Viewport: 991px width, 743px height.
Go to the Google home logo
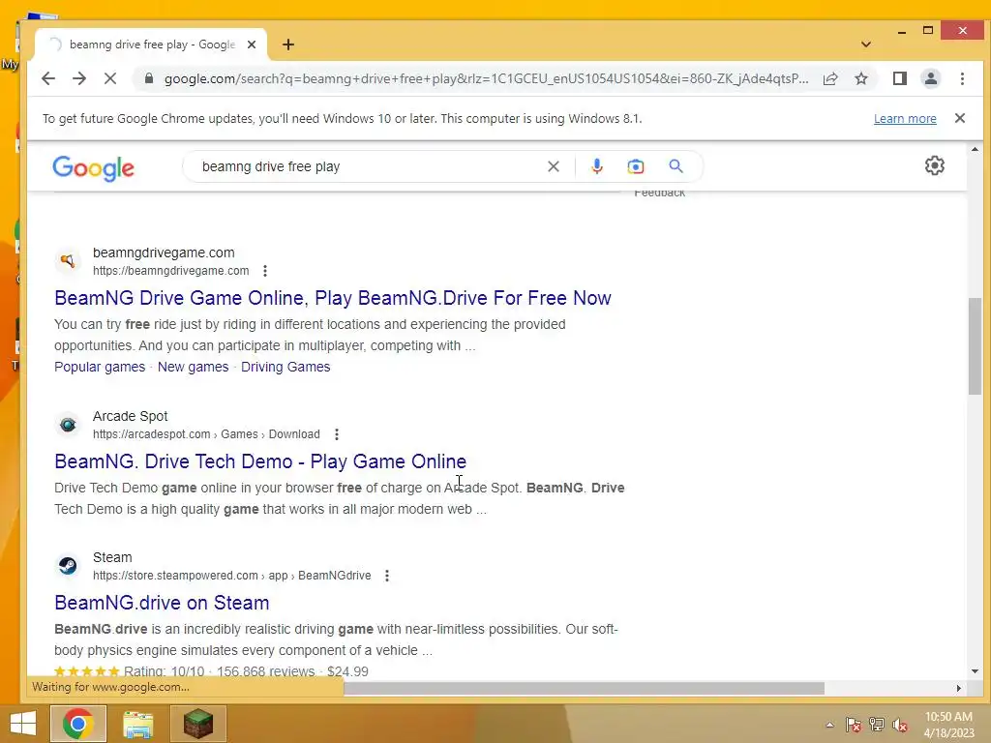[x=94, y=168]
